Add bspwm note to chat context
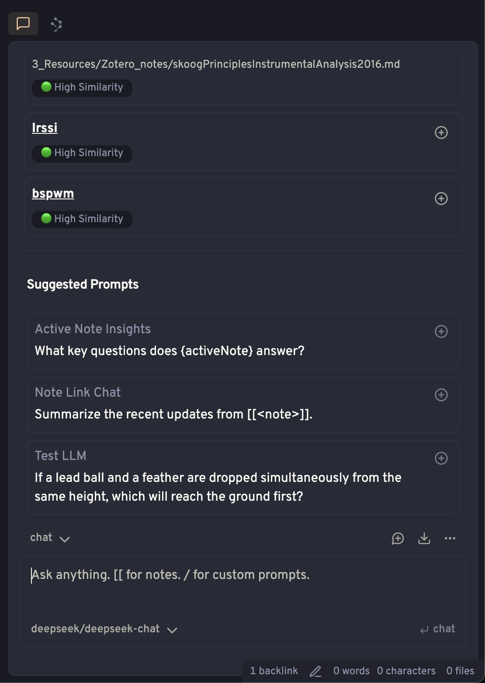Screen dimensions: 485x683 point(441,199)
